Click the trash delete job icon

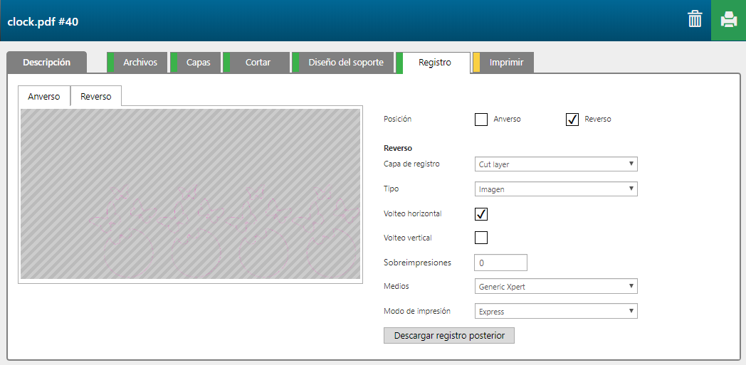click(695, 20)
